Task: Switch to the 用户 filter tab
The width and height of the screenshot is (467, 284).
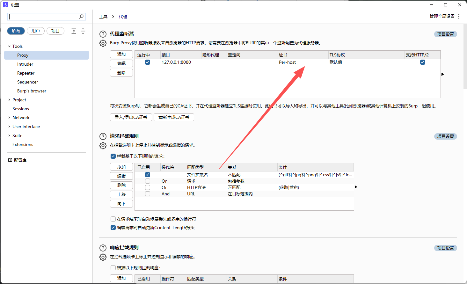Action: pos(35,31)
